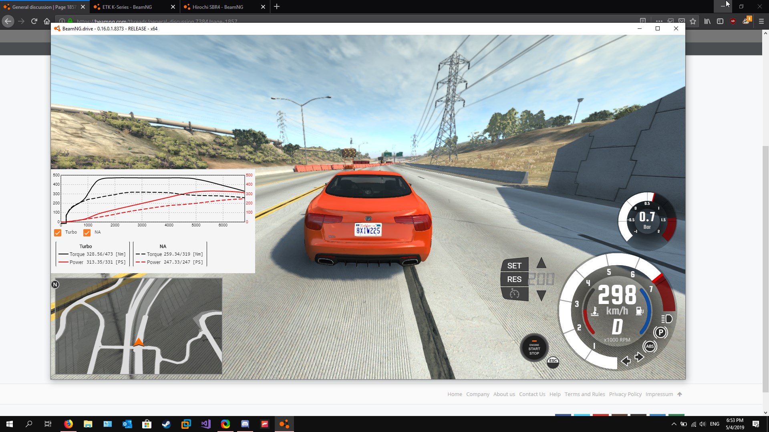Click the right turn signal arrow
The width and height of the screenshot is (769, 432).
(639, 357)
